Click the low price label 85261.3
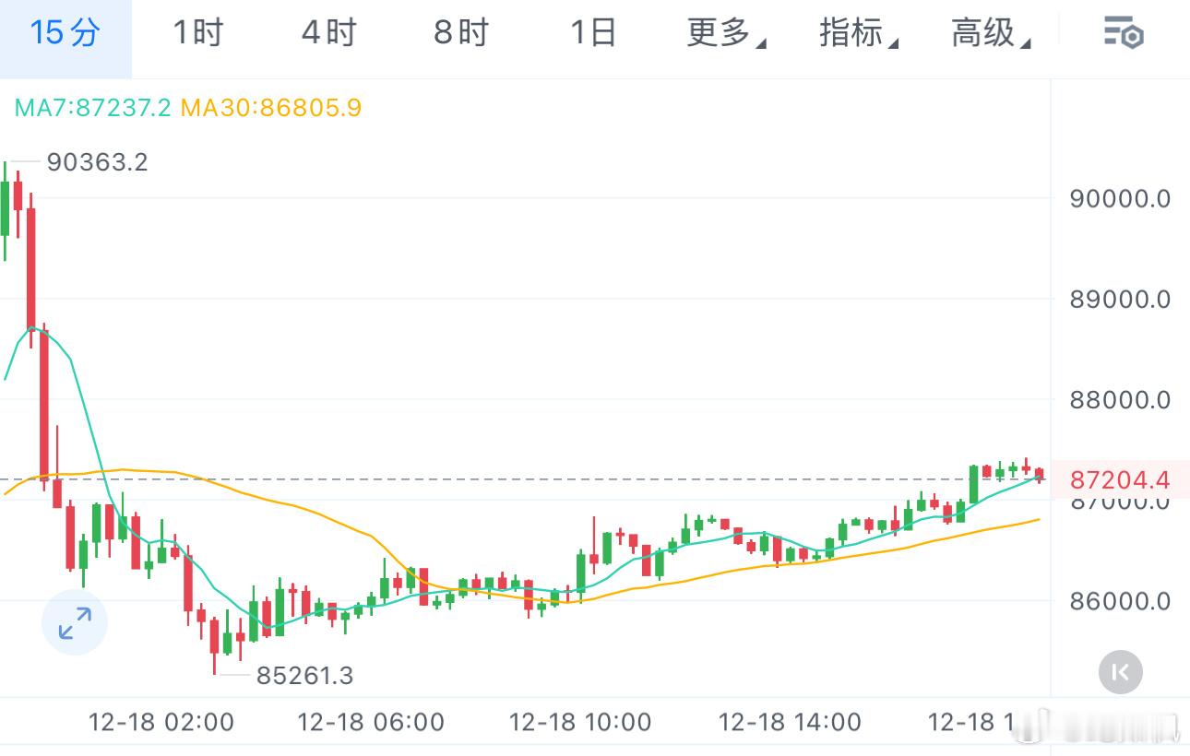 pyautogui.click(x=306, y=676)
